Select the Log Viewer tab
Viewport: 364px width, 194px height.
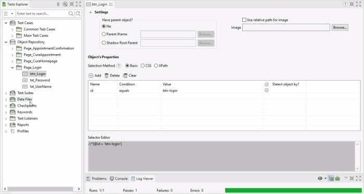pos(142,178)
